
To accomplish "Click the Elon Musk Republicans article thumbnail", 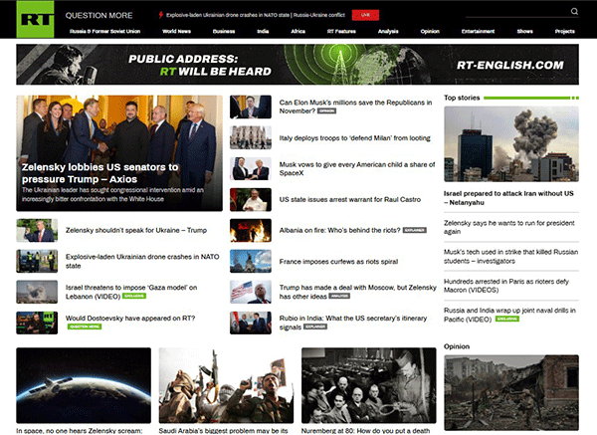I will [251, 107].
